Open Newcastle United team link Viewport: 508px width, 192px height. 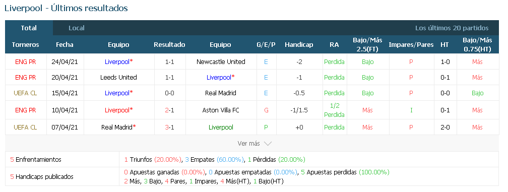click(x=221, y=62)
